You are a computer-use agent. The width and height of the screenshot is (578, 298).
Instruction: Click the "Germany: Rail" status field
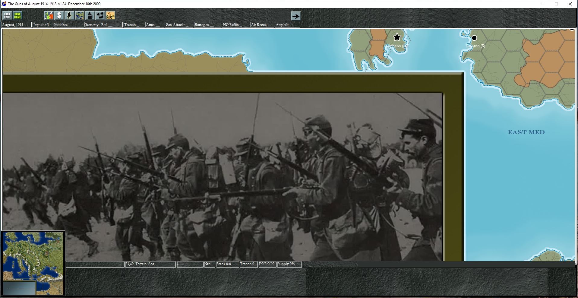(103, 25)
